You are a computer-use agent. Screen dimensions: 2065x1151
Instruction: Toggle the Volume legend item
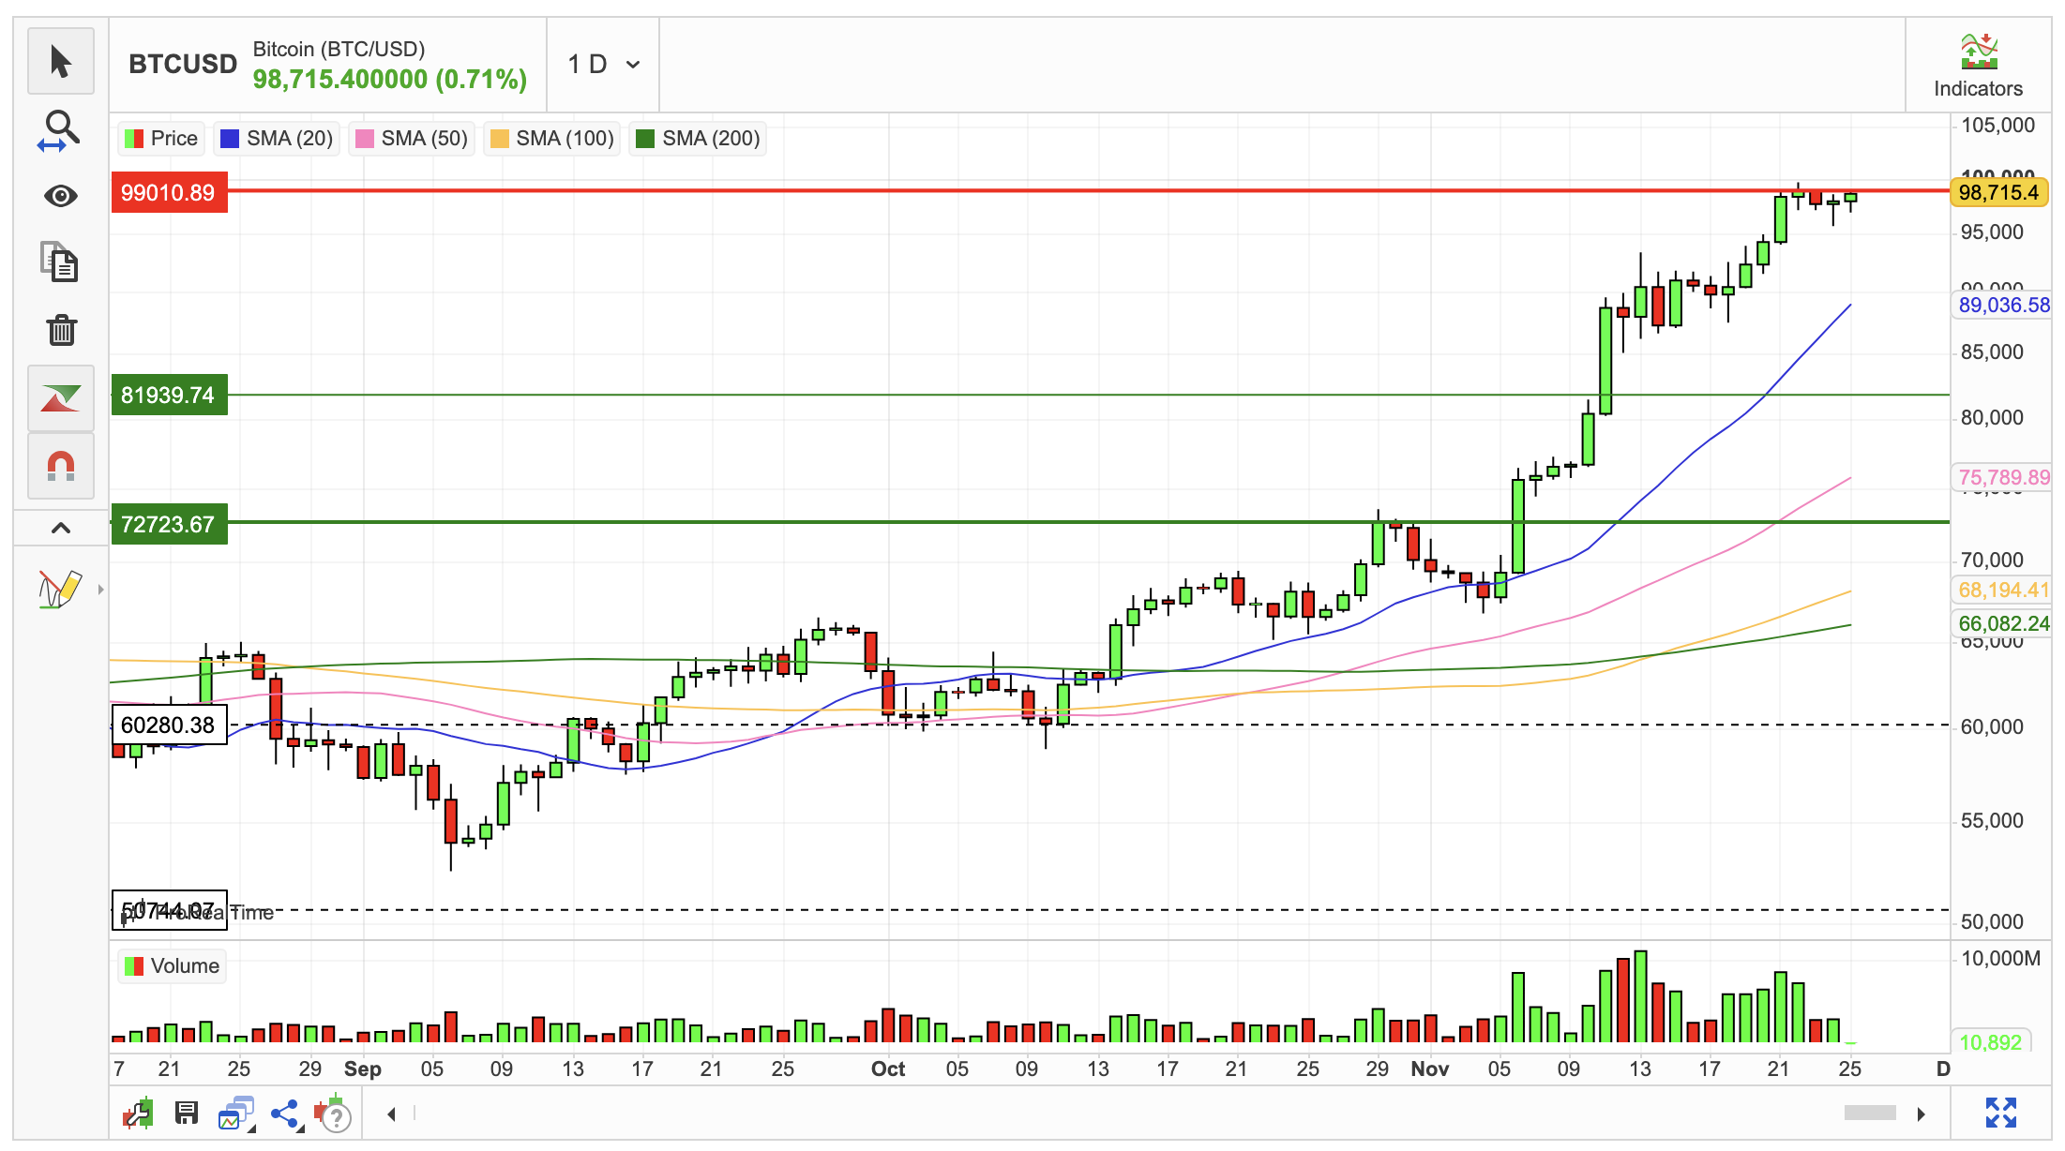(172, 966)
